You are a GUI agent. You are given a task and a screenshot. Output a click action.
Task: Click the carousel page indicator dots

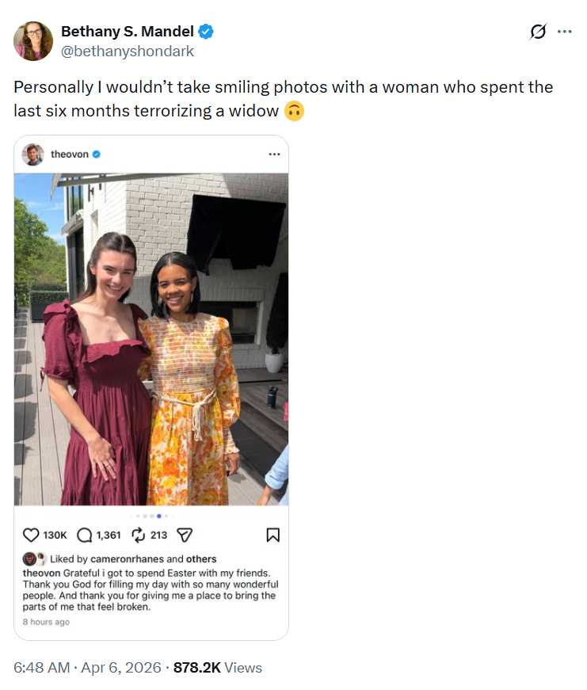[x=151, y=516]
